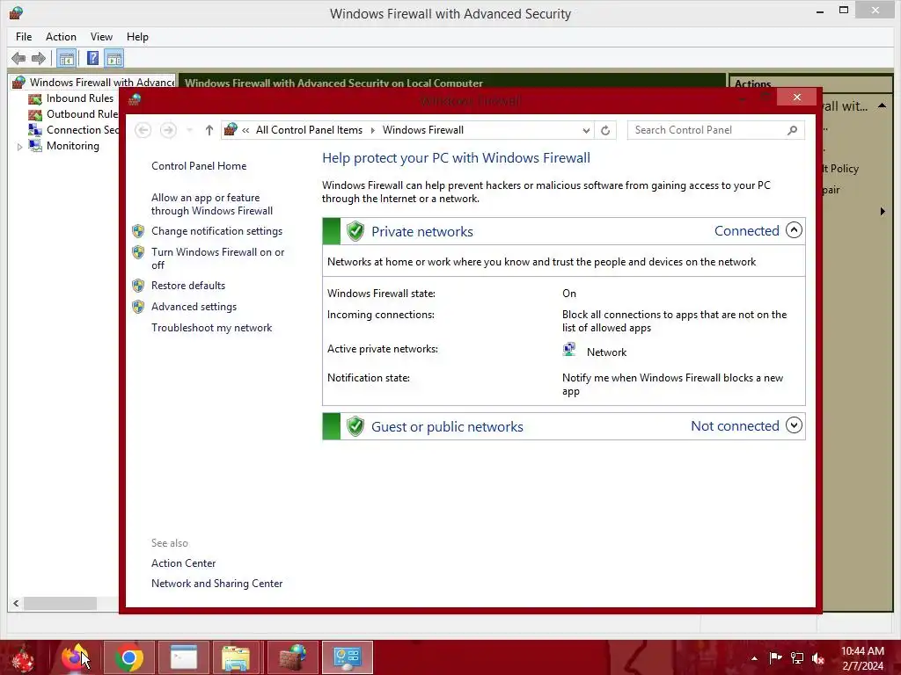Open Google Chrome from the taskbar
This screenshot has width=901, height=675.
click(x=129, y=657)
